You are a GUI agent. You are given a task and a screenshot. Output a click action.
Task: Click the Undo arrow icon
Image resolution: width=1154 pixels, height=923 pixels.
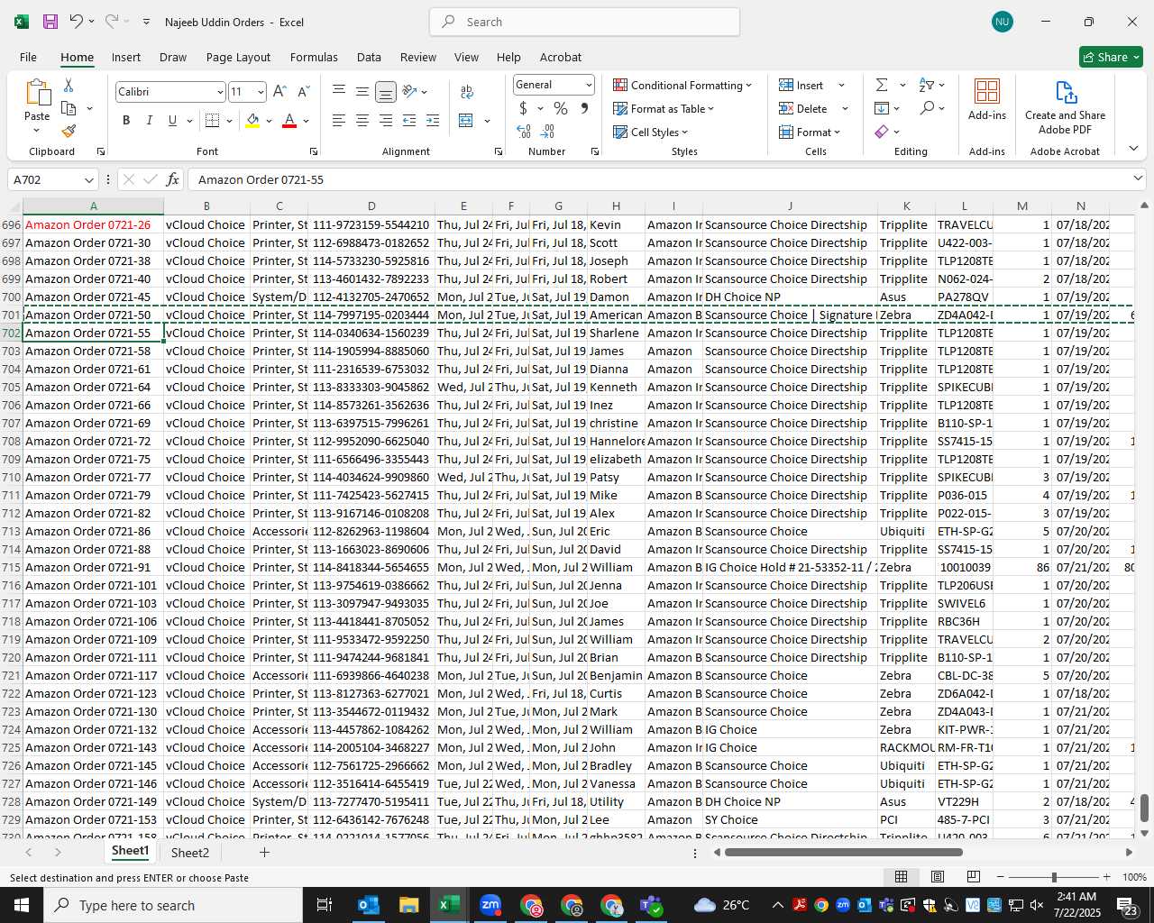pos(76,22)
